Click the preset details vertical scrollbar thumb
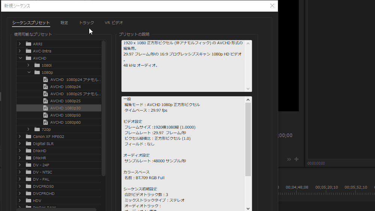The width and height of the screenshot is (375, 211). [x=248, y=139]
